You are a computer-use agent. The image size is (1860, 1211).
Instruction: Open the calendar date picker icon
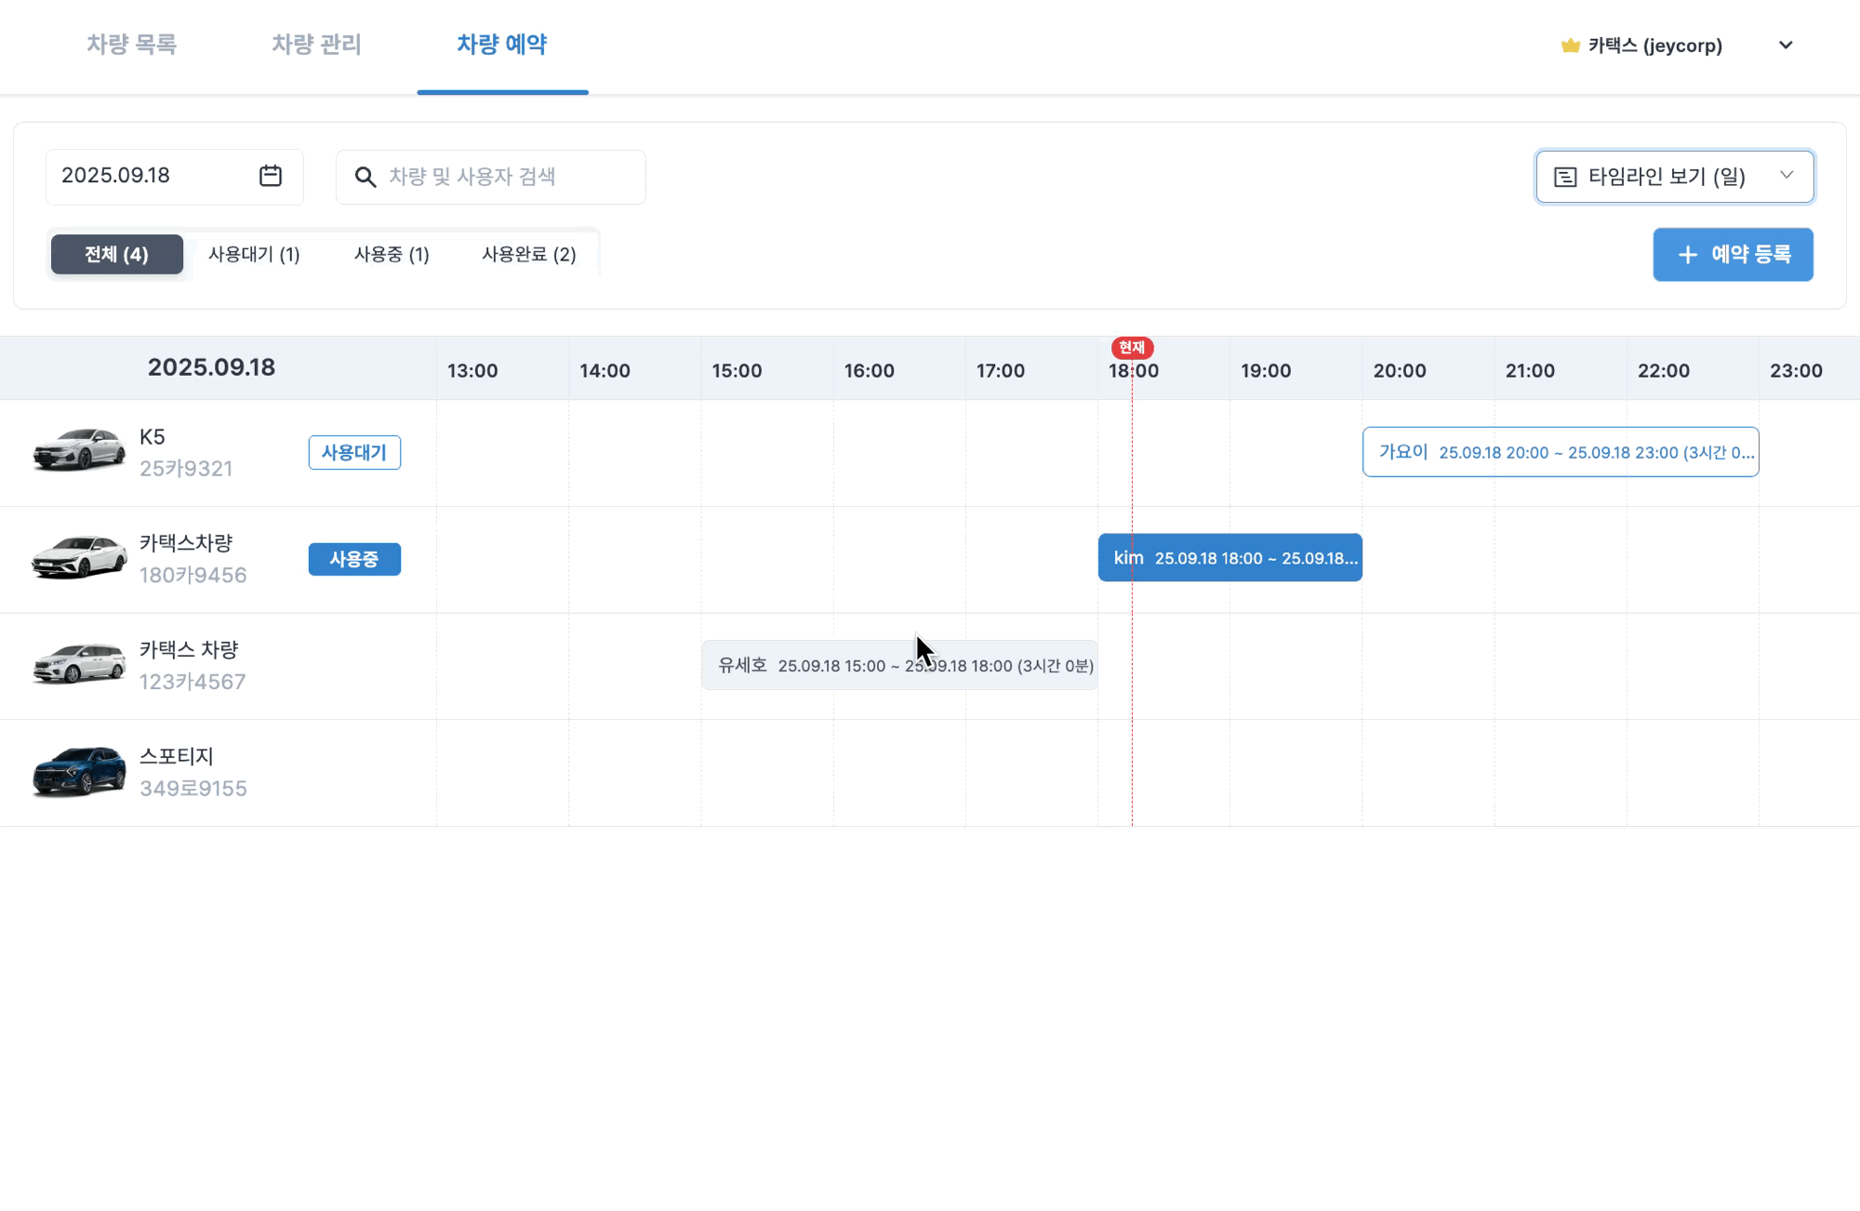point(270,176)
